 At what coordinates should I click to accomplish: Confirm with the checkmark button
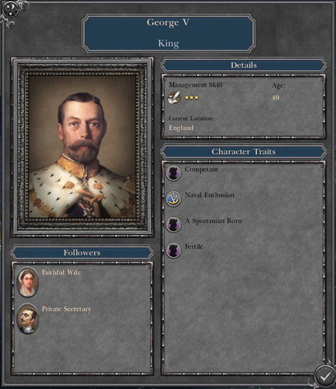324,376
